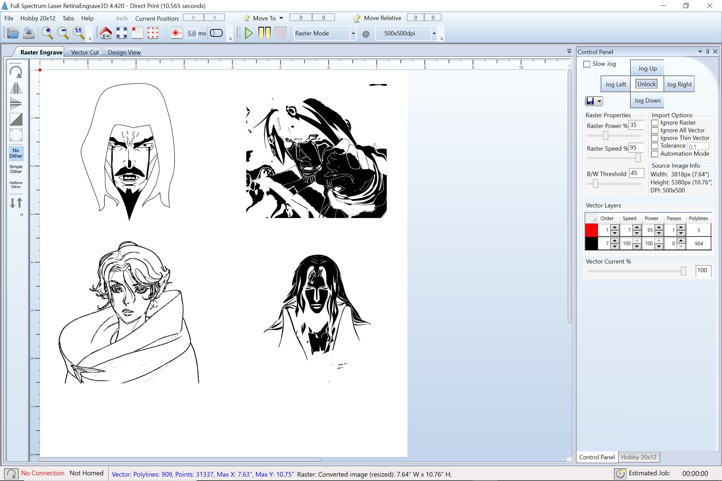Open the Hobby 20x12 menu
722x481 pixels.
coord(38,18)
